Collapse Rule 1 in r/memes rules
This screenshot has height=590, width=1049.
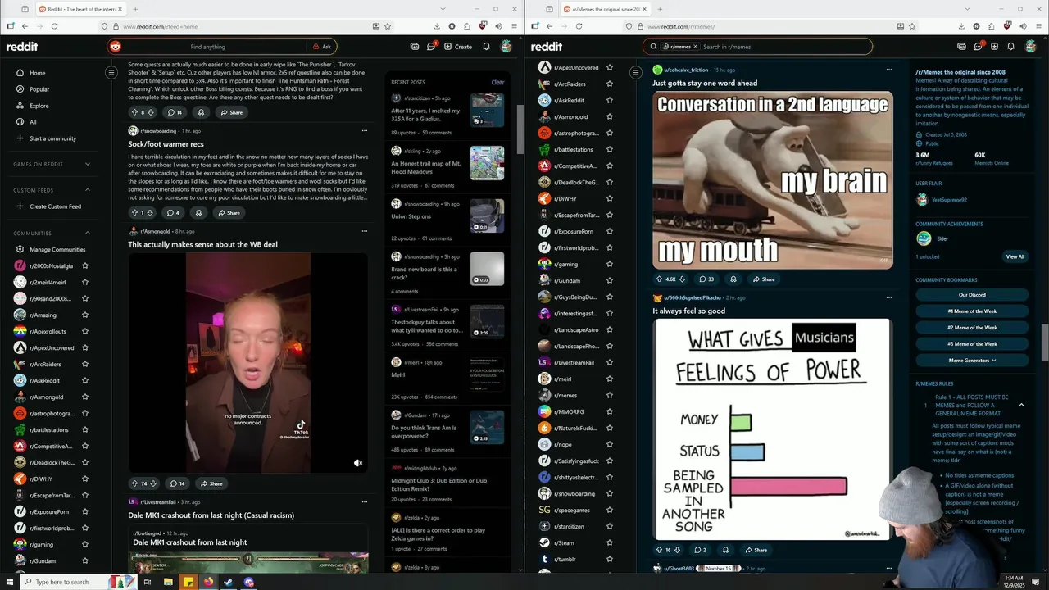(x=1021, y=405)
